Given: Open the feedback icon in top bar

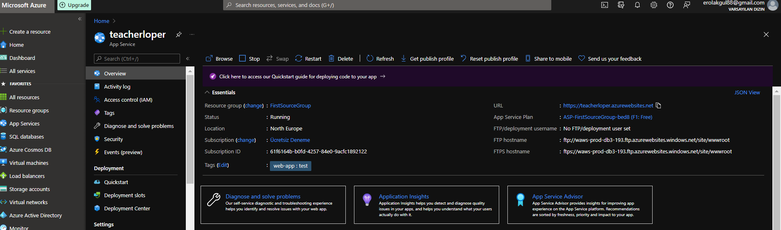Looking at the screenshot, I should (687, 5).
